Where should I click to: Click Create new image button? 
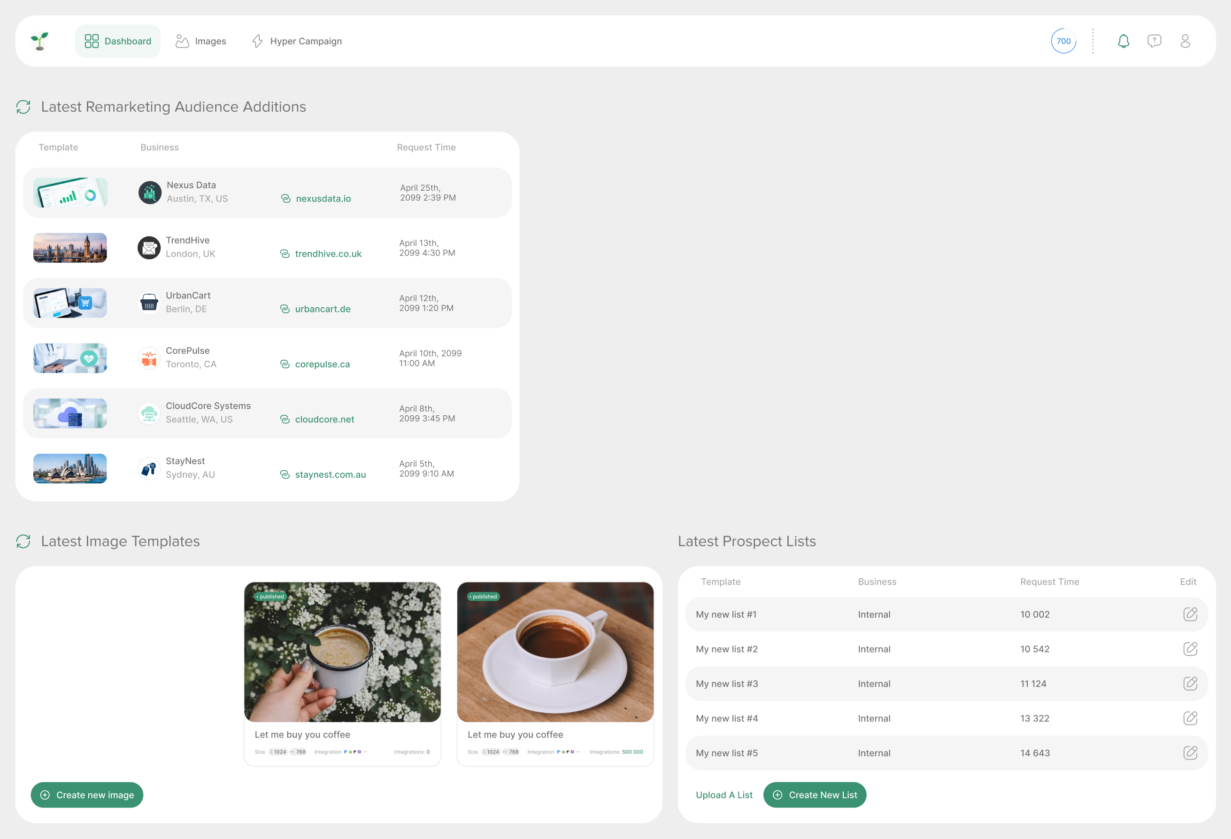click(87, 794)
